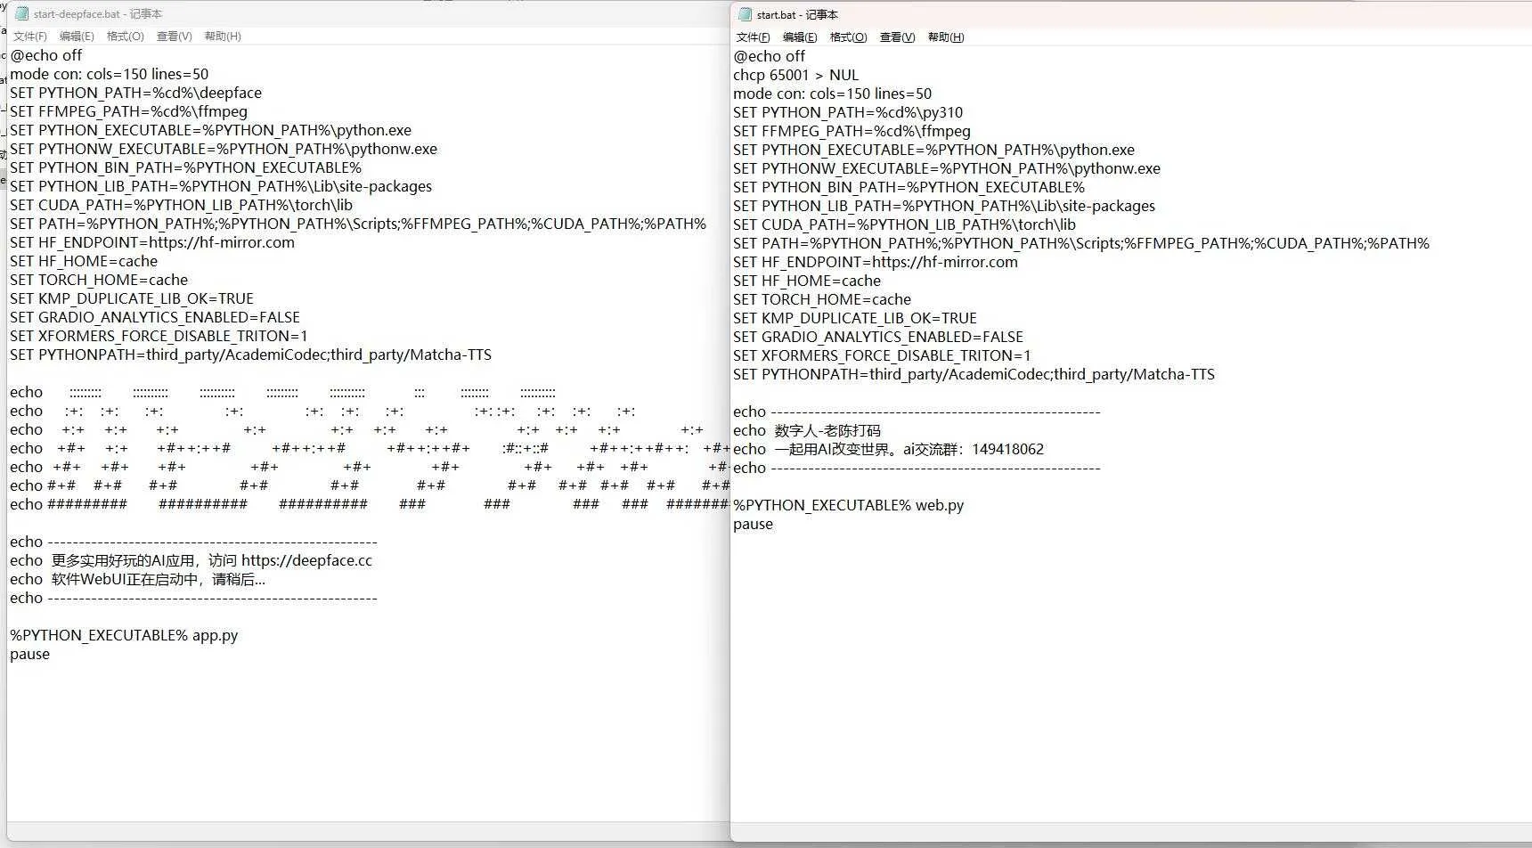Open 编辑(E) menu in start-deepface.bat window
1532x848 pixels.
coord(77,37)
